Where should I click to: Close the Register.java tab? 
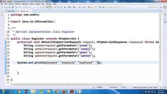31,11
